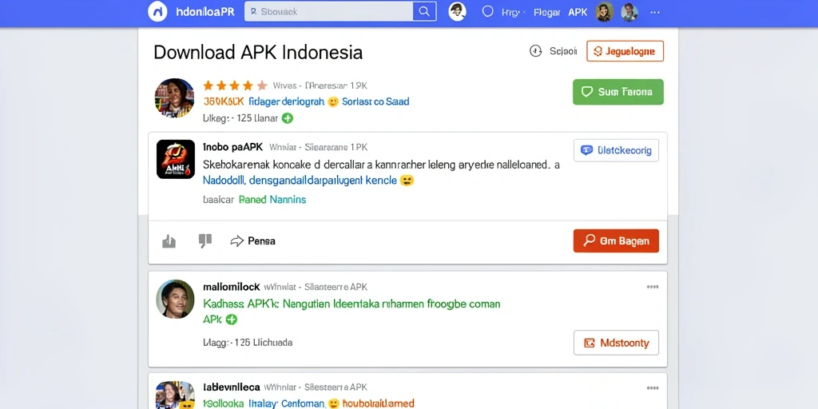Click green plus icon after 125 Llanar
This screenshot has width=818, height=409.
(x=288, y=118)
